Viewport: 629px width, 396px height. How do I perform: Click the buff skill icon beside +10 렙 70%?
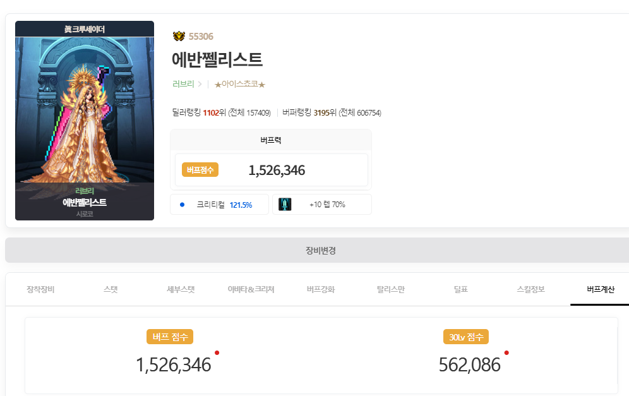coord(285,204)
